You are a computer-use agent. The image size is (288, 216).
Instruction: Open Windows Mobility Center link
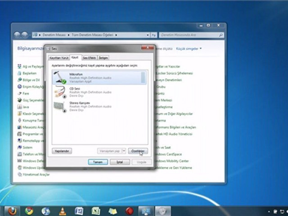[x=172, y=161]
